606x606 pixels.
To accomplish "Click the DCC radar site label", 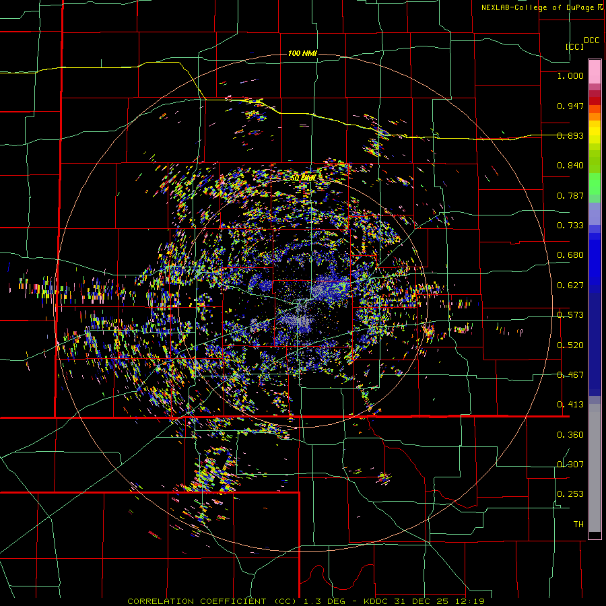I will click(x=591, y=40).
